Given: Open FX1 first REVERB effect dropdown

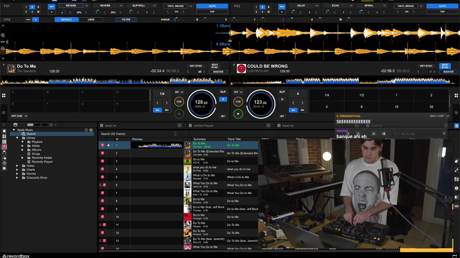Looking at the screenshot, I should tap(86, 6).
